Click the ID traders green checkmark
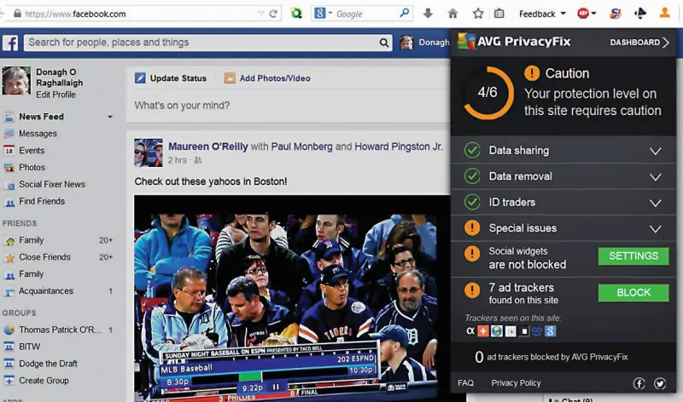Screen dimensions: 683x402 pyautogui.click(x=471, y=203)
